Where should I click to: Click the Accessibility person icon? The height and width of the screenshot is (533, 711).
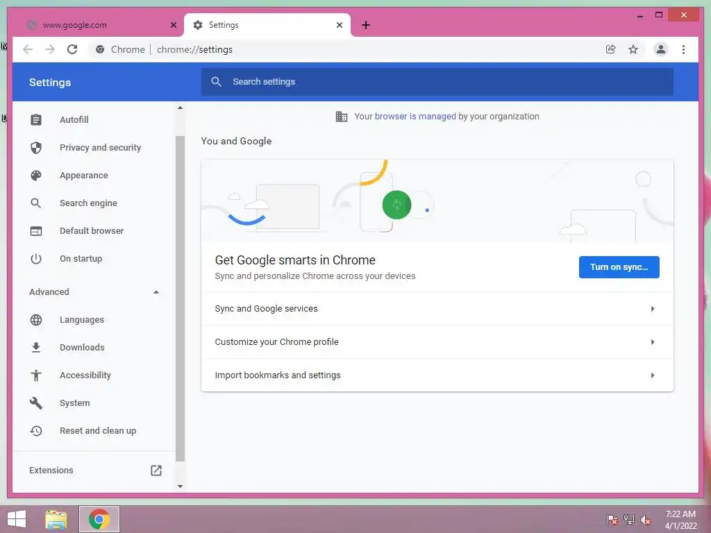(36, 375)
